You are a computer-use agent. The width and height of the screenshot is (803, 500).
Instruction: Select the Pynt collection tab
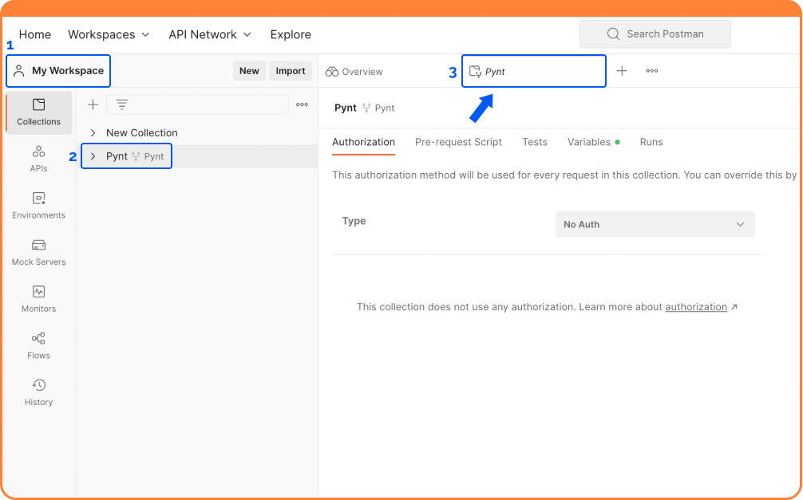tap(534, 71)
